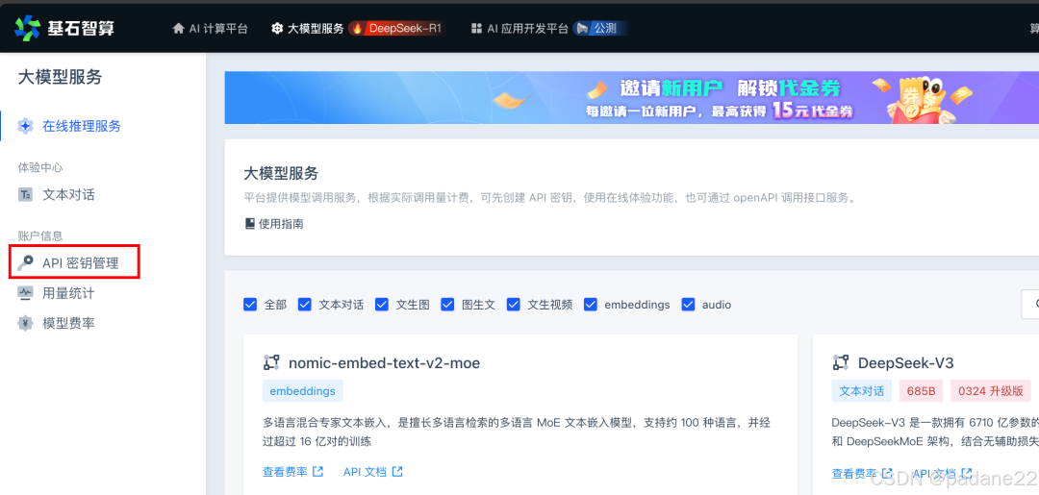Viewport: 1039px width, 495px height.
Task: Click the home icon beside AI 计算平台
Action: click(178, 29)
